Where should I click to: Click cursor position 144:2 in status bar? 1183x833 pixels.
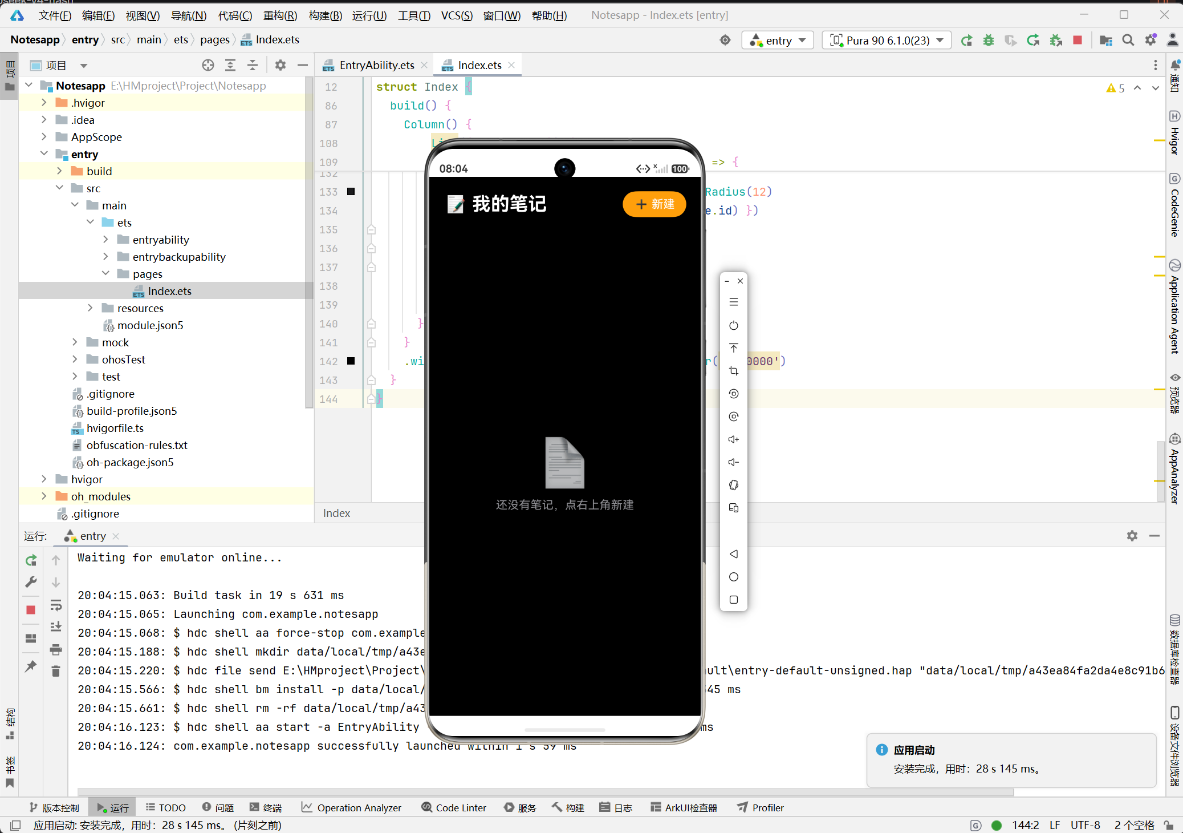[1026, 825]
